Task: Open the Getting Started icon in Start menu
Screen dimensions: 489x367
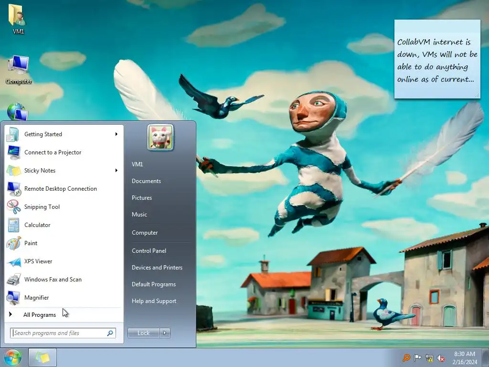Action: click(13, 134)
